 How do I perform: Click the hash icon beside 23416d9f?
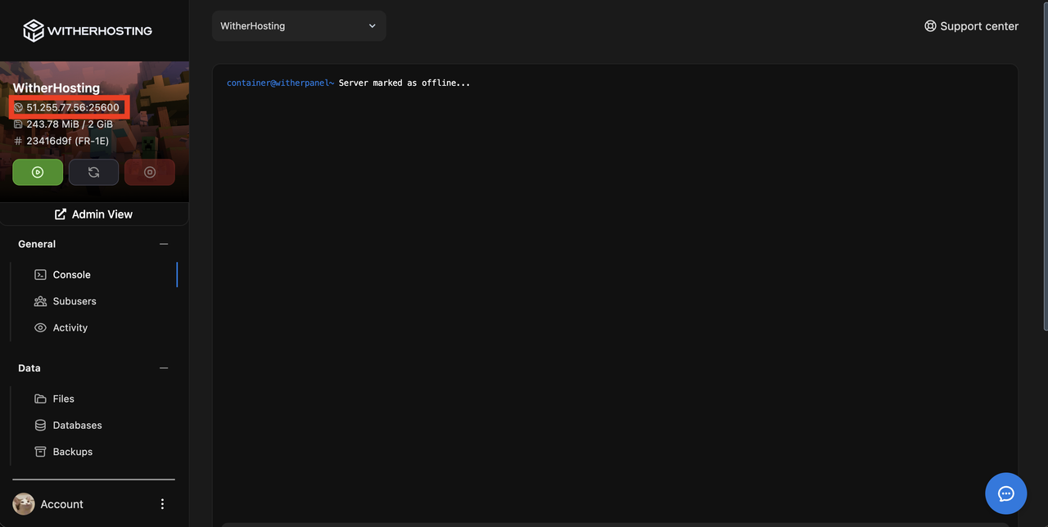(x=19, y=141)
